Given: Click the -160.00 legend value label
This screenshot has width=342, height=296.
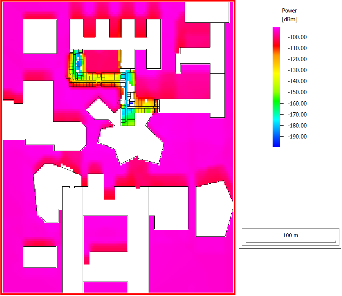Looking at the screenshot, I should point(297,103).
